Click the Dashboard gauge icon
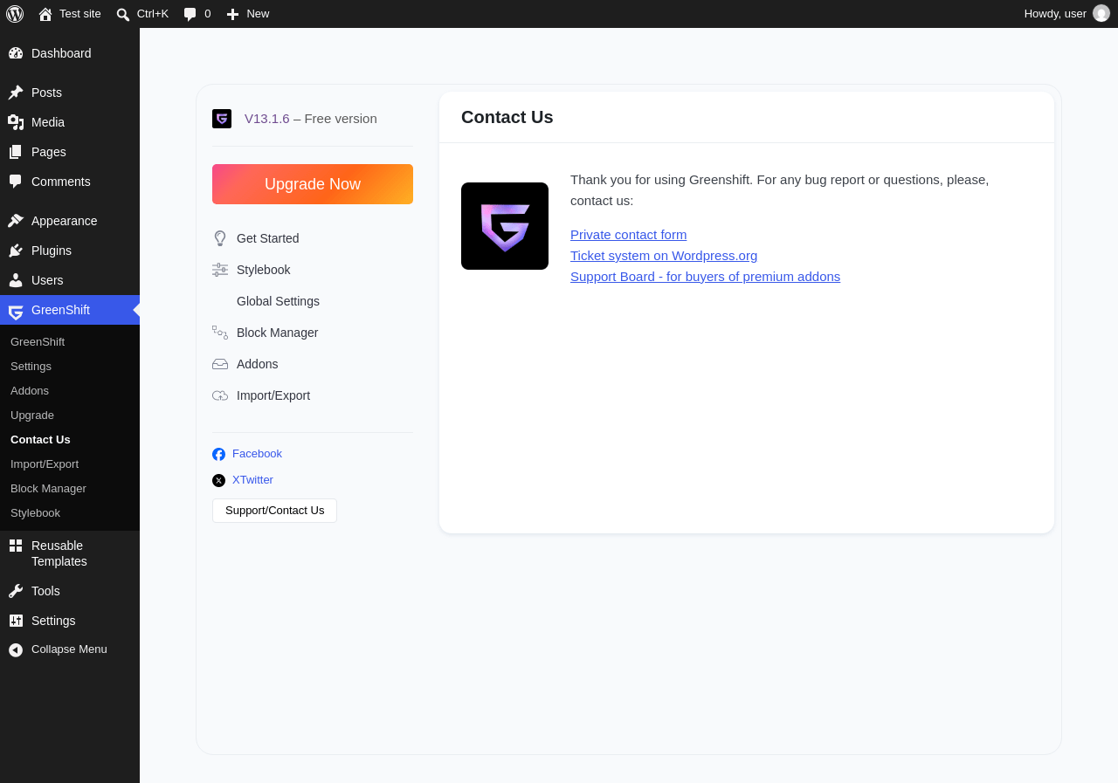Viewport: 1118px width, 783px height. pyautogui.click(x=16, y=53)
